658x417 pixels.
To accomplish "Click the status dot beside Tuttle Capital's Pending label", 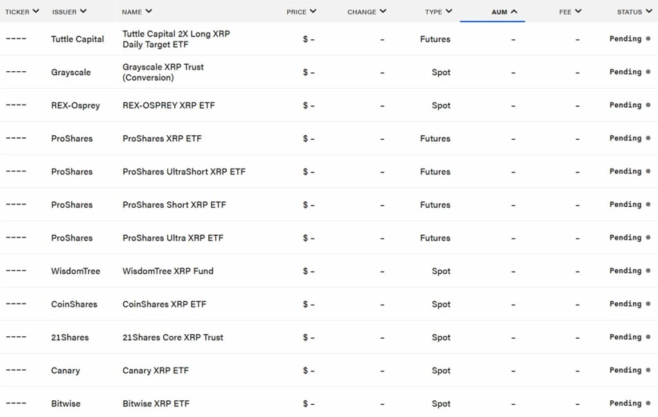I will point(650,38).
